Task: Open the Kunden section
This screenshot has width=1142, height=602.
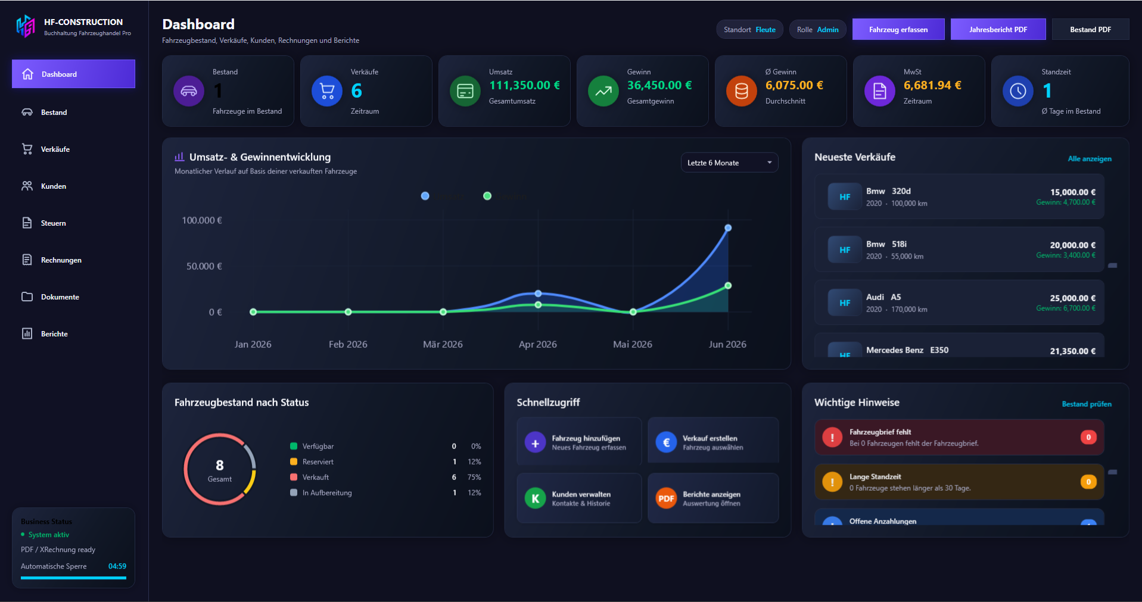Action: click(73, 186)
